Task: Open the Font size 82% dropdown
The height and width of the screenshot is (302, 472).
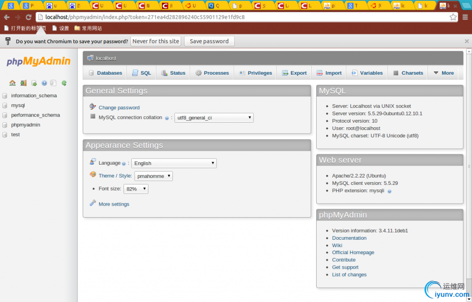Action: 136,189
